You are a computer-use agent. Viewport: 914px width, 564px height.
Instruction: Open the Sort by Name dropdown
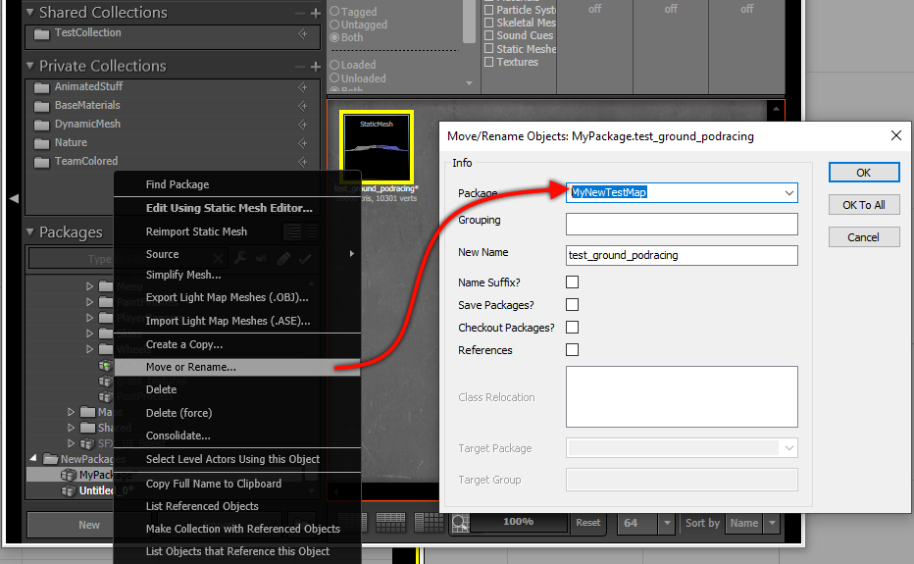[772, 523]
